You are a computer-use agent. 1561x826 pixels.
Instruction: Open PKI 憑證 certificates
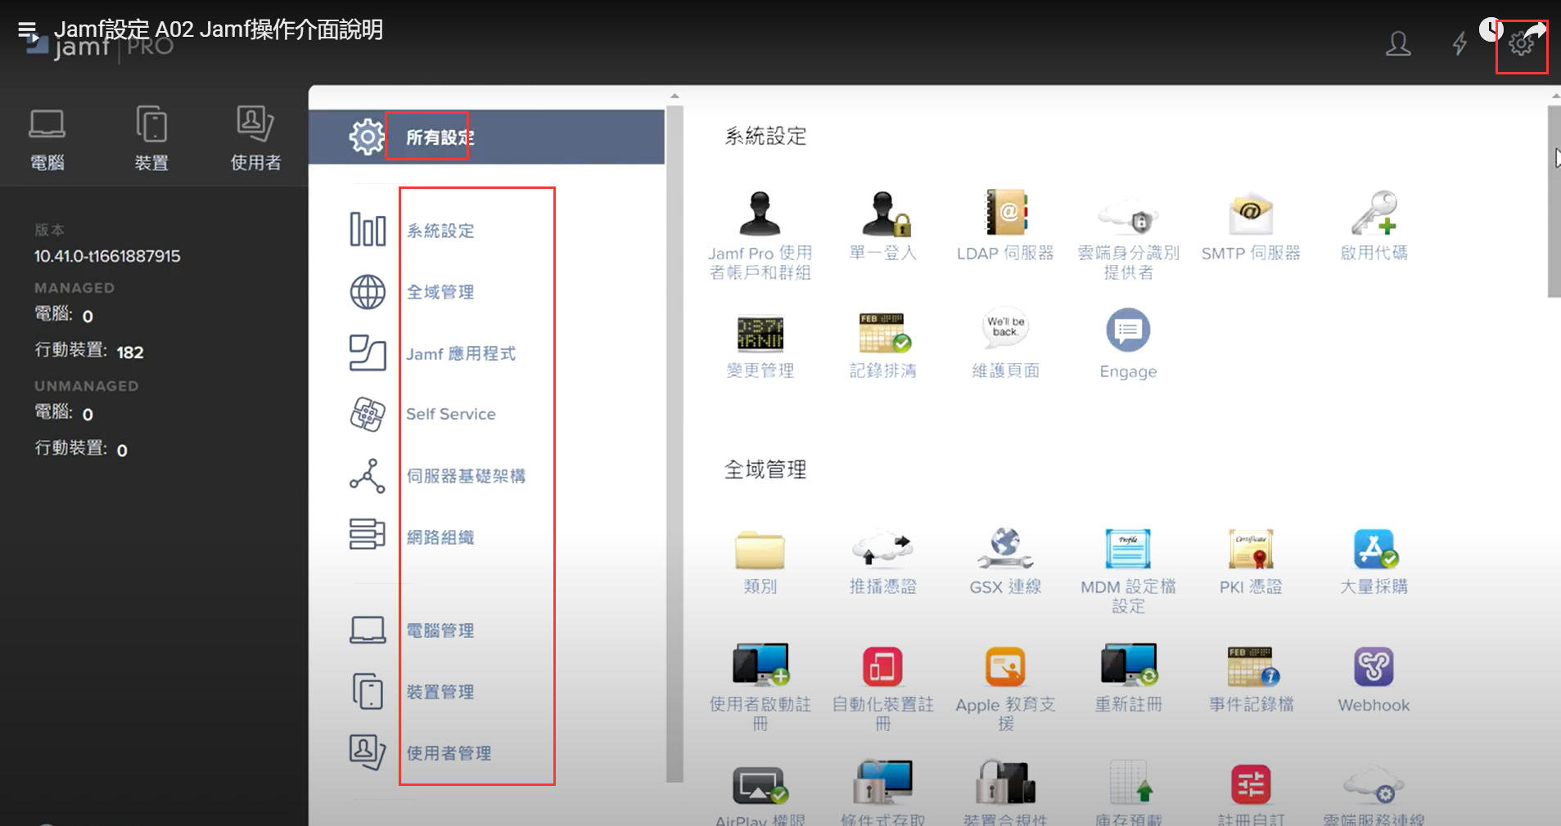pyautogui.click(x=1251, y=561)
